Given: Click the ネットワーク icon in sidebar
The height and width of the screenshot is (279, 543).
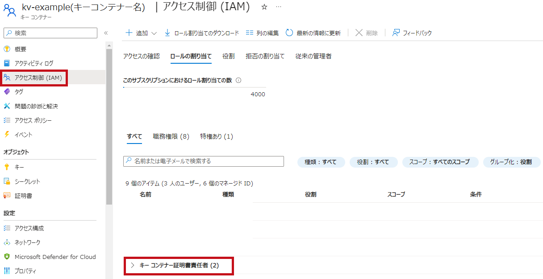Looking at the screenshot, I should click(x=7, y=242).
